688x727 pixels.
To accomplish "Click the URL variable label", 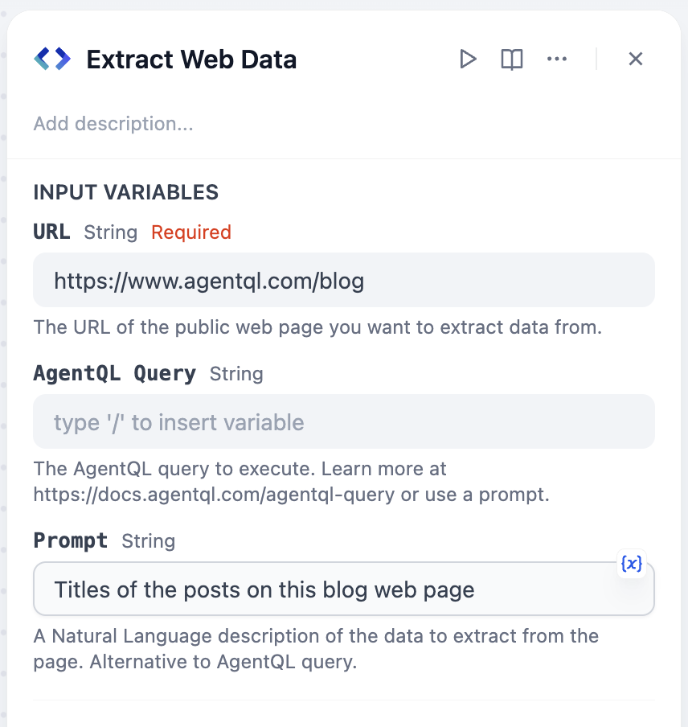I will tap(51, 232).
